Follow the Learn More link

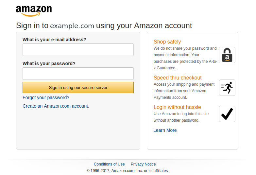point(165,130)
